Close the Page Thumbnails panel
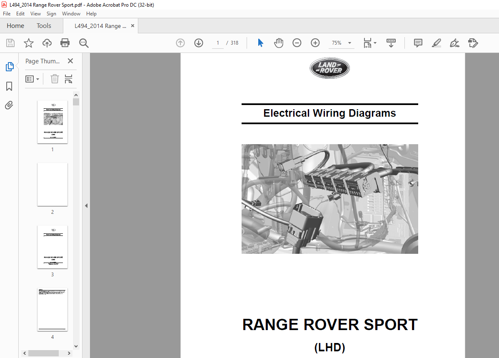The width and height of the screenshot is (499, 358). (x=70, y=61)
